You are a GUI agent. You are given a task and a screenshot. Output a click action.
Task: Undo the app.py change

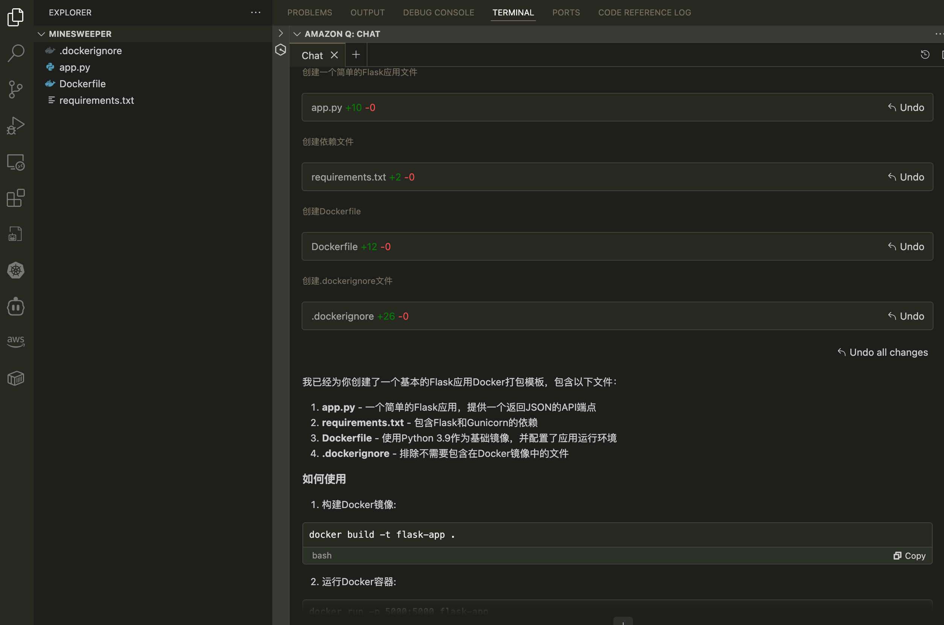[x=906, y=108]
